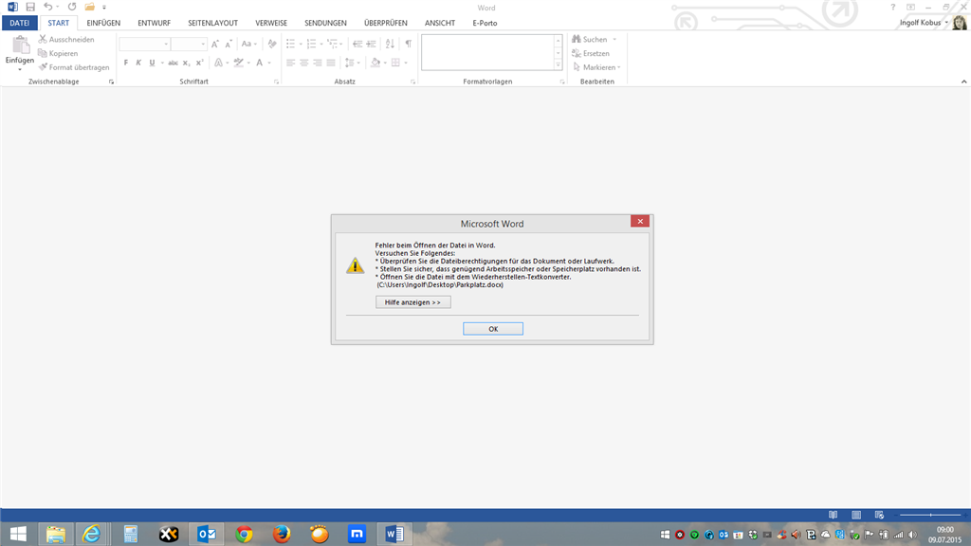The image size is (971, 546).
Task: Click OK in the error dialog
Action: click(493, 329)
